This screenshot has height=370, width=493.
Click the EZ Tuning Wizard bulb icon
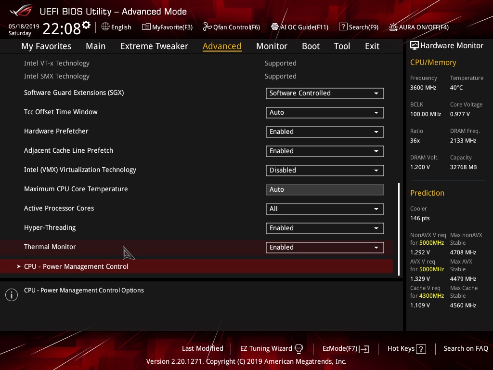pyautogui.click(x=298, y=348)
